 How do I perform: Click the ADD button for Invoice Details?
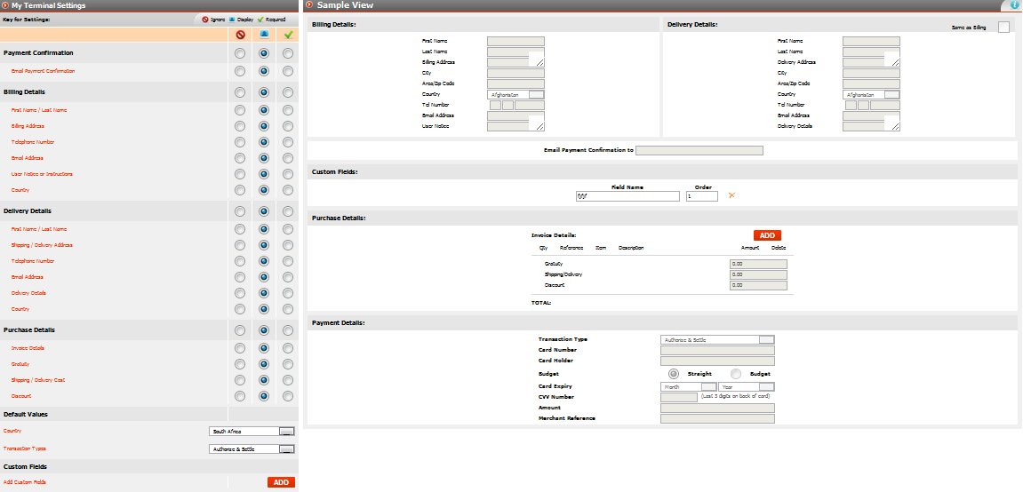point(767,235)
